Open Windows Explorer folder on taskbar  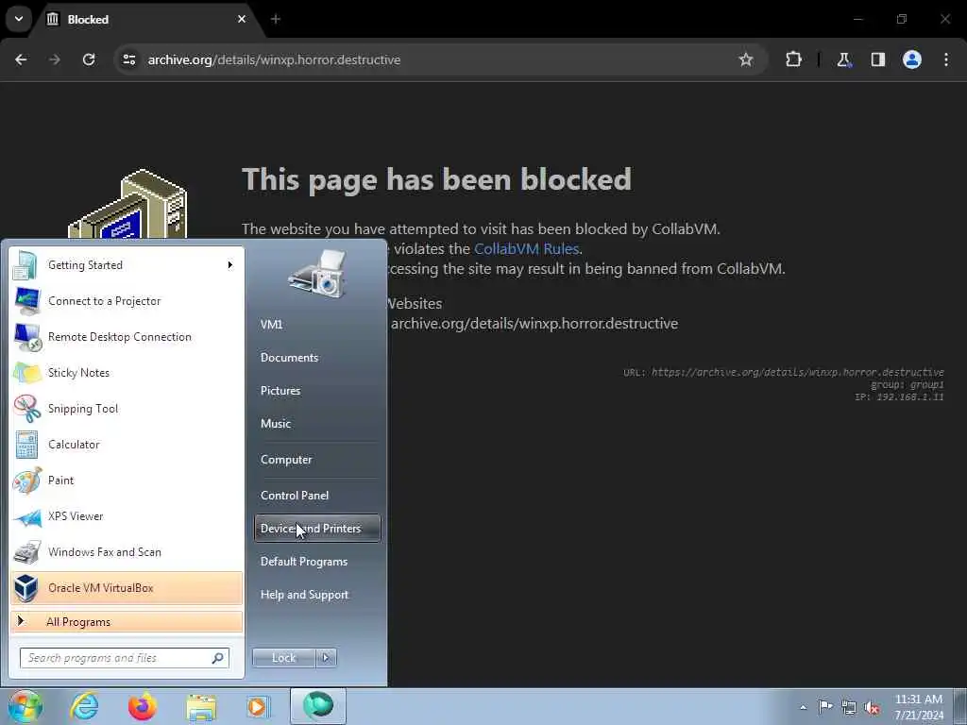[201, 707]
